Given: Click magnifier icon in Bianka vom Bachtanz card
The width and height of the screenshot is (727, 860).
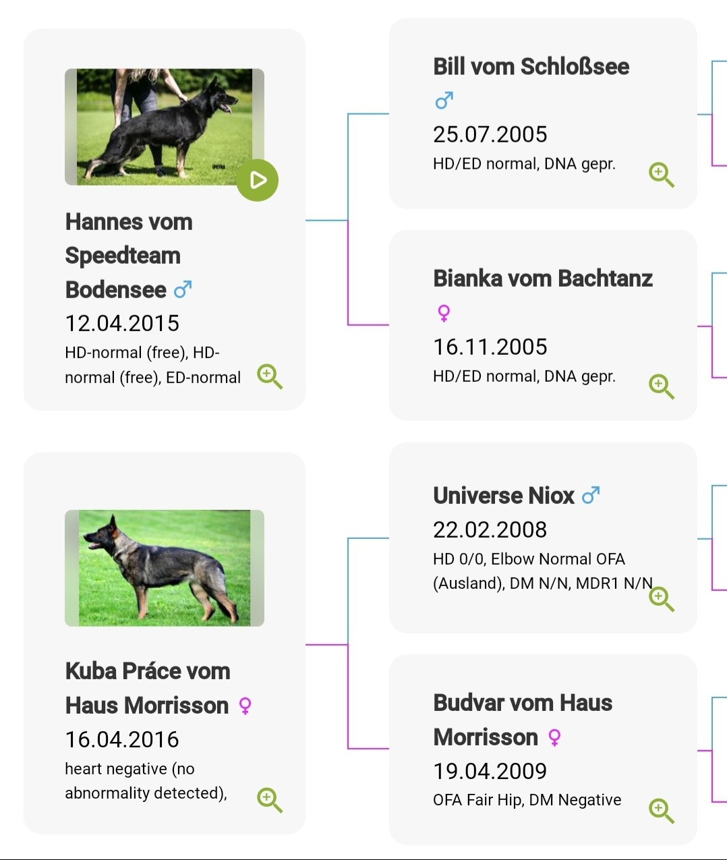Looking at the screenshot, I should tap(660, 386).
